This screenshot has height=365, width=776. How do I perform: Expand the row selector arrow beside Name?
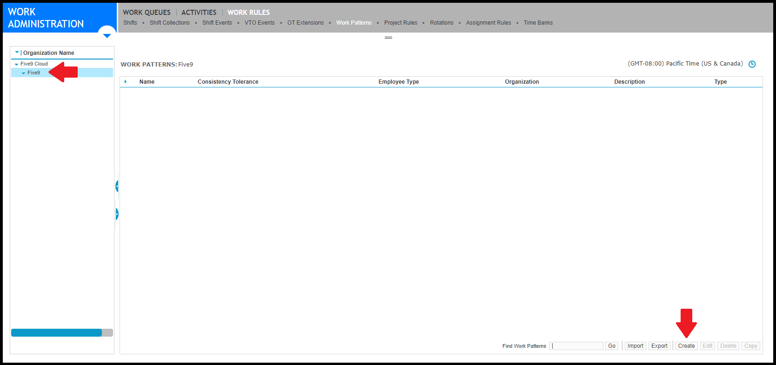(126, 82)
